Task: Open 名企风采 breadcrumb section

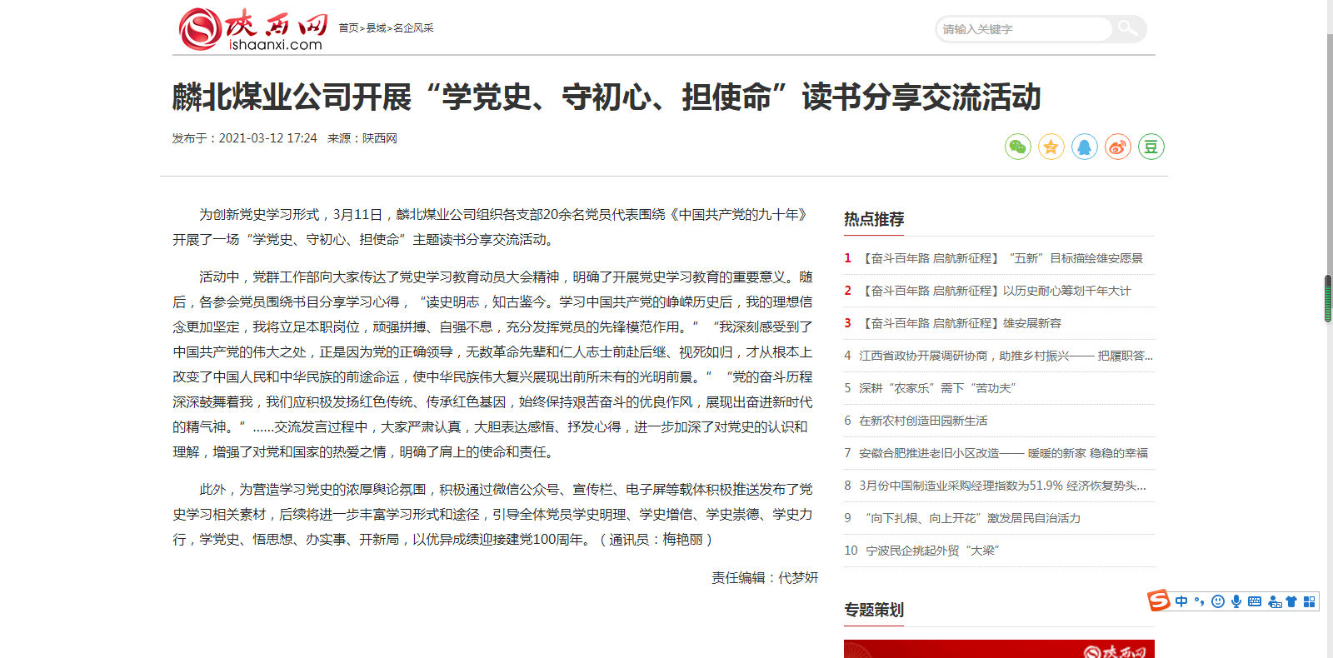Action: point(413,28)
